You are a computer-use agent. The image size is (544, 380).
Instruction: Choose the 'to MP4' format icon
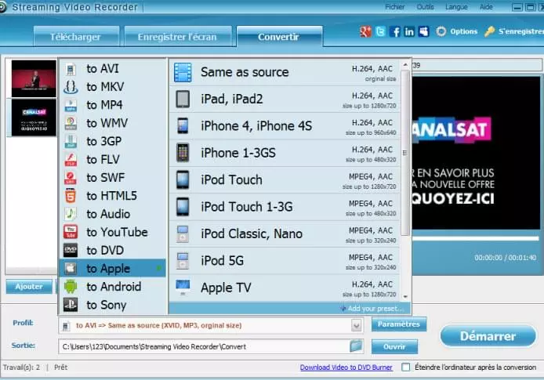coord(71,106)
